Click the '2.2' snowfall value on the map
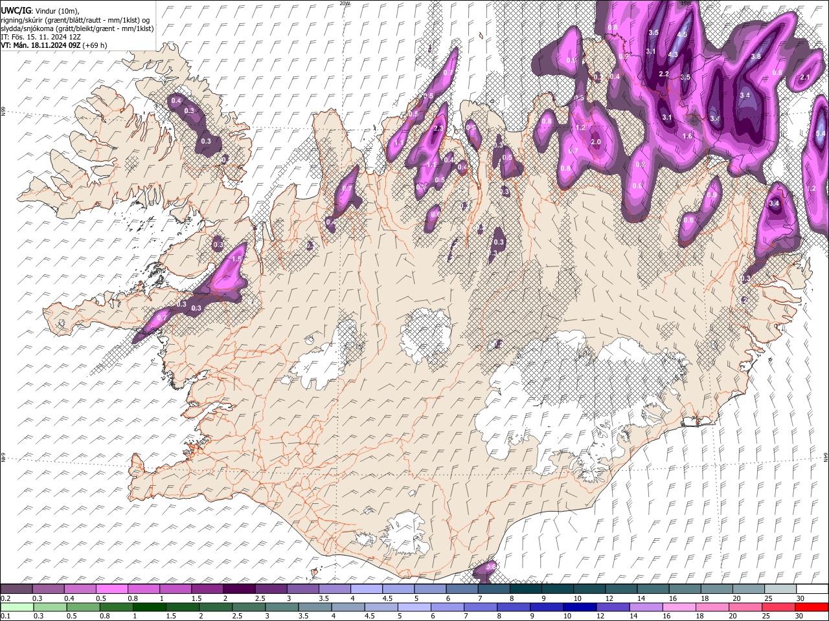This screenshot has width=829, height=621. [664, 74]
